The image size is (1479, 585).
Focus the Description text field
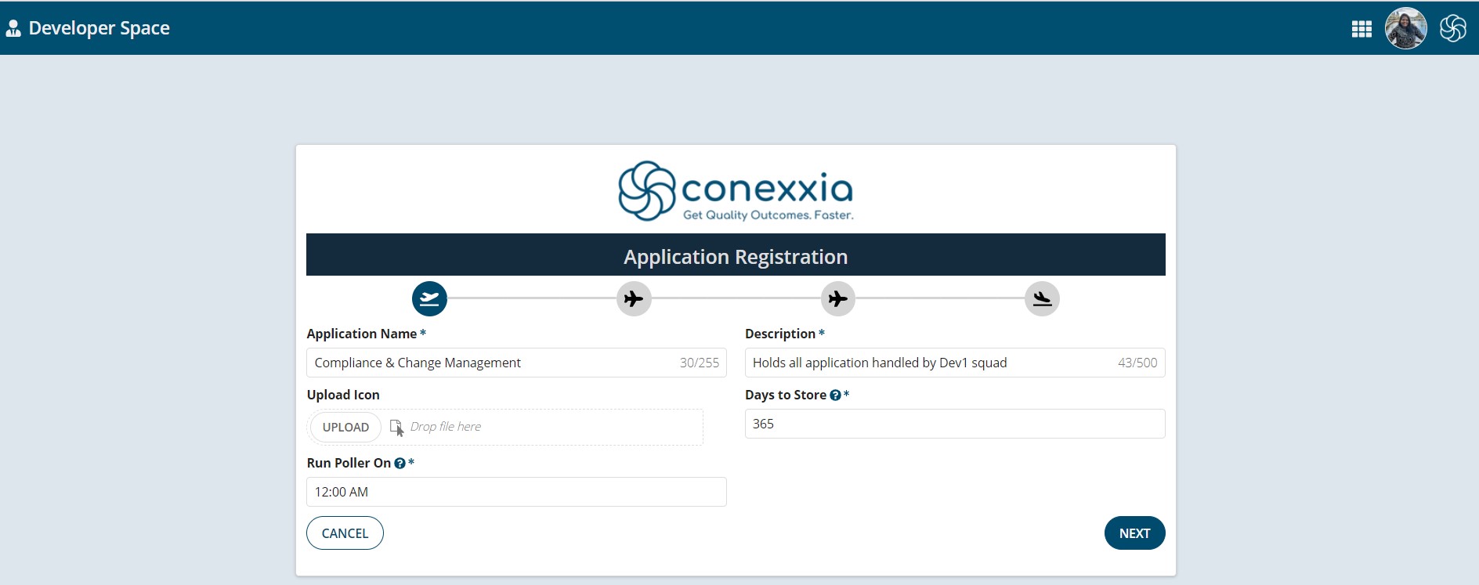[x=955, y=363]
